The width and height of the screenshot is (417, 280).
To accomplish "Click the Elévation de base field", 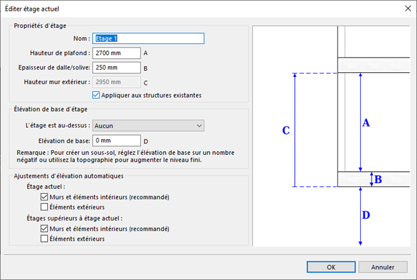I will (x=116, y=140).
